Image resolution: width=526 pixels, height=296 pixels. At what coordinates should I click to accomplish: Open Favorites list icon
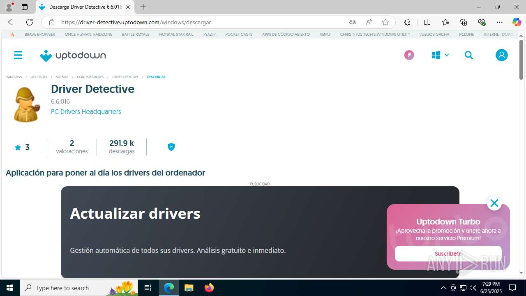pyautogui.click(x=445, y=22)
